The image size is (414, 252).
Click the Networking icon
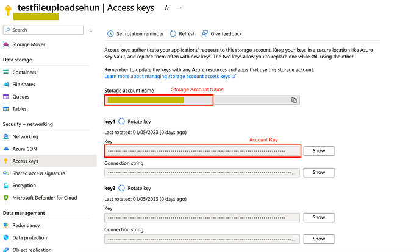point(6,136)
